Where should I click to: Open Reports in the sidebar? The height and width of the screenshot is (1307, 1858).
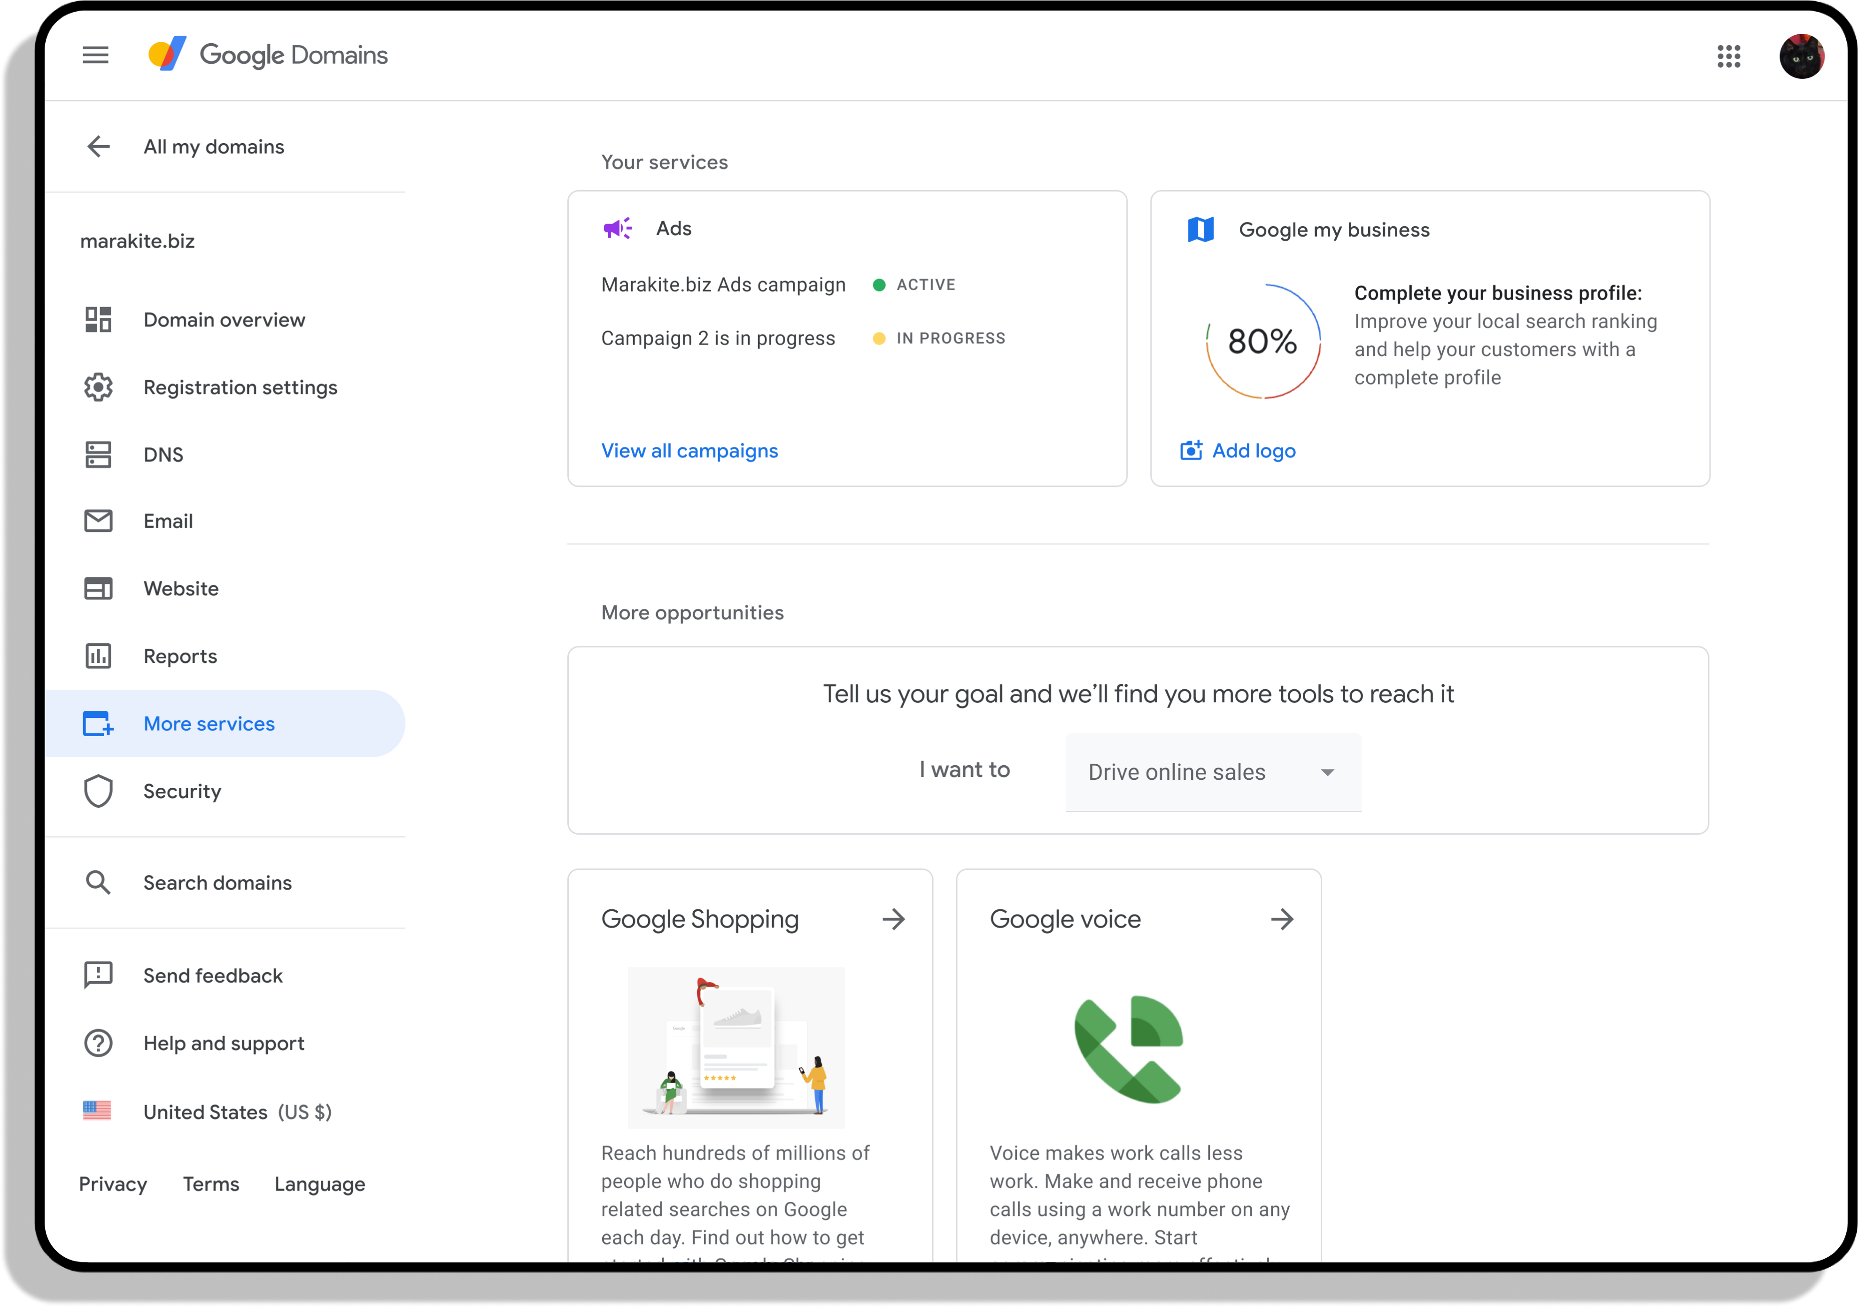tap(225, 656)
